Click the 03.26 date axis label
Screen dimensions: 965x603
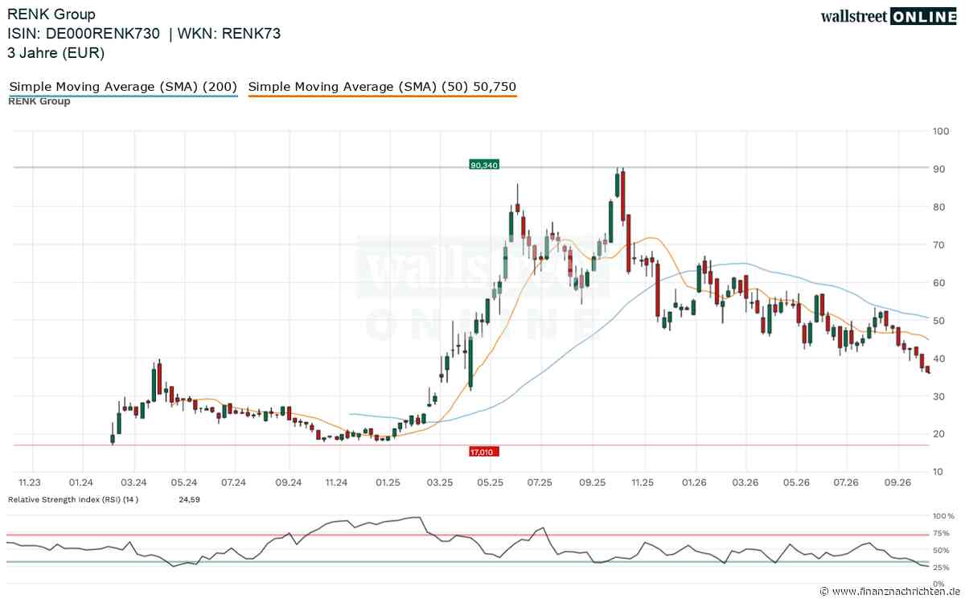click(745, 482)
